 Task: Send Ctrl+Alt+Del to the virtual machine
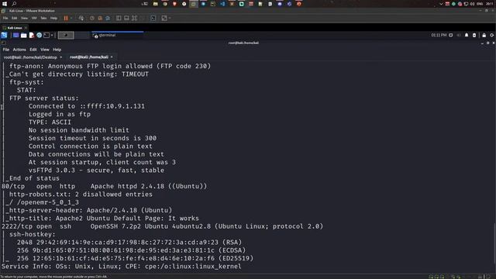(81, 19)
